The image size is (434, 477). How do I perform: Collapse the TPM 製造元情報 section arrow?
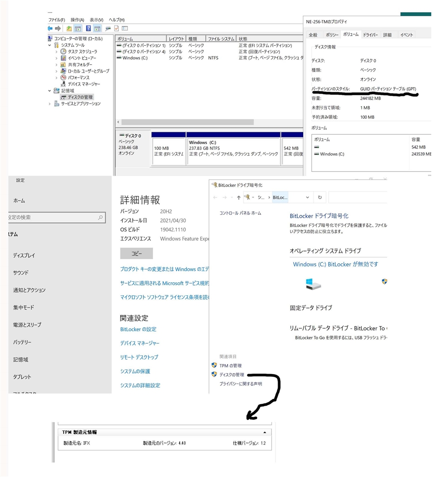click(264, 432)
